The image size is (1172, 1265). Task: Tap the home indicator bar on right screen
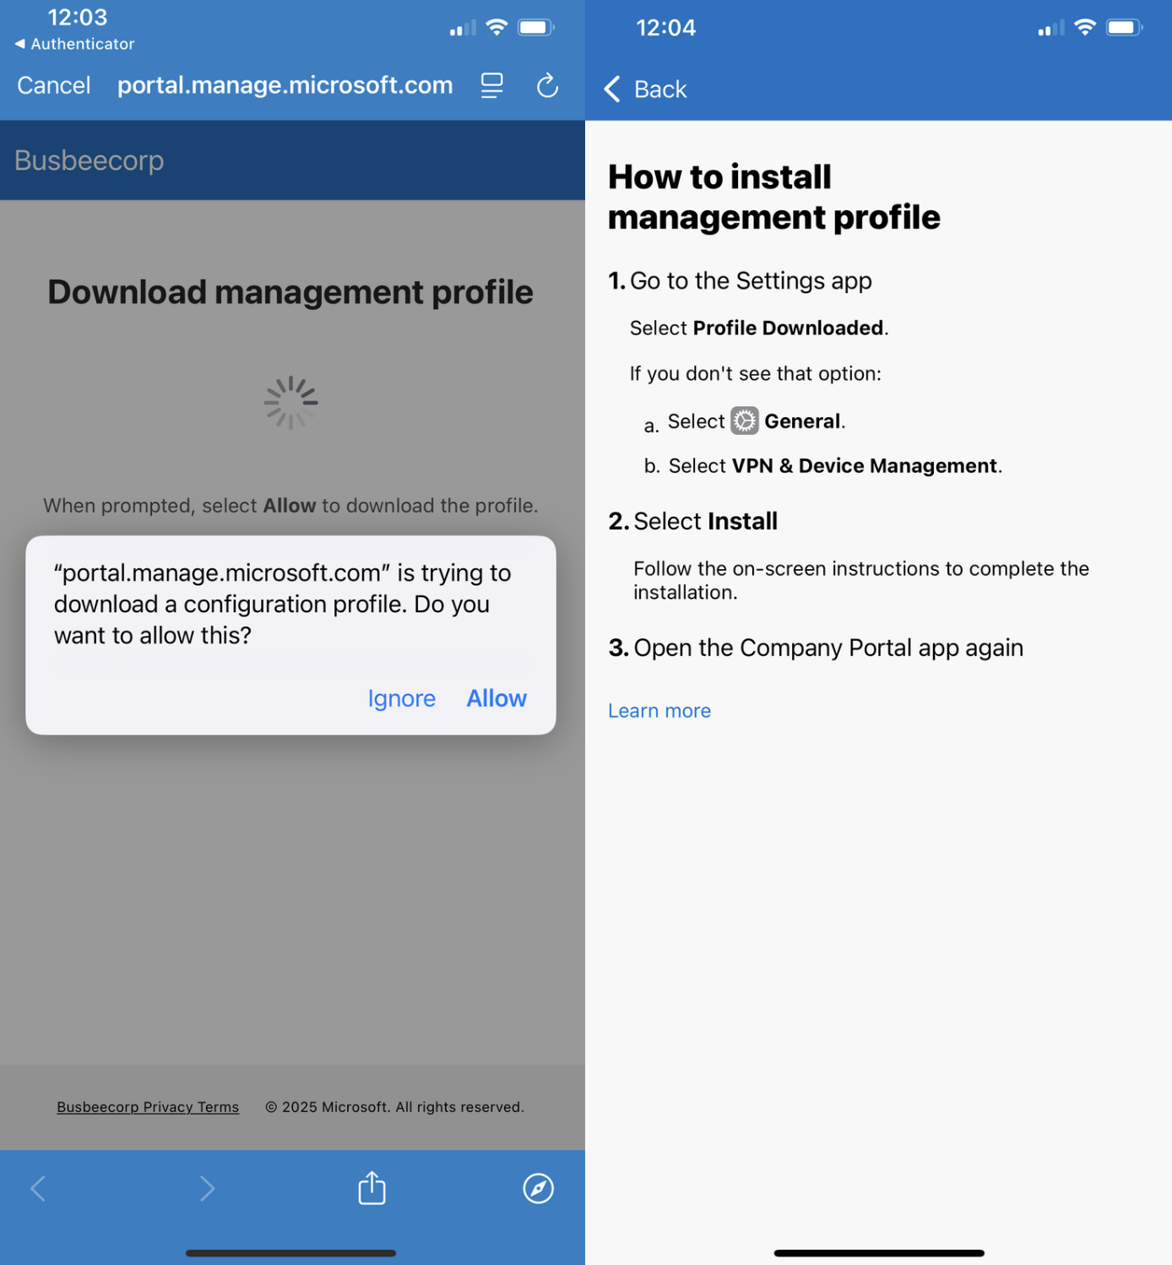(x=878, y=1253)
